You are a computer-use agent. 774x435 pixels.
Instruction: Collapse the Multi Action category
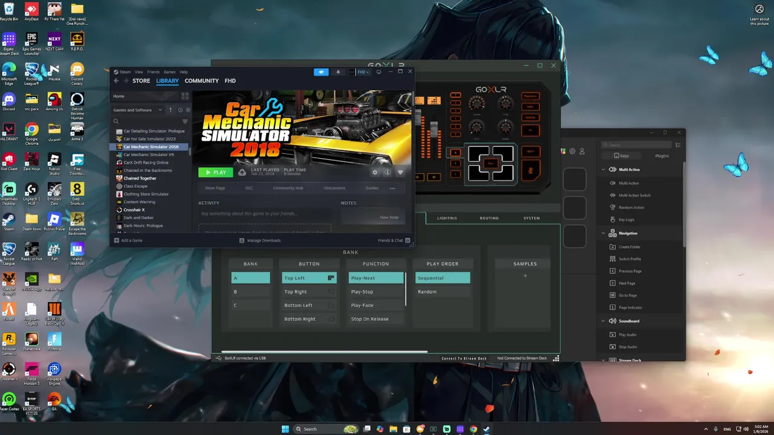tap(603, 170)
